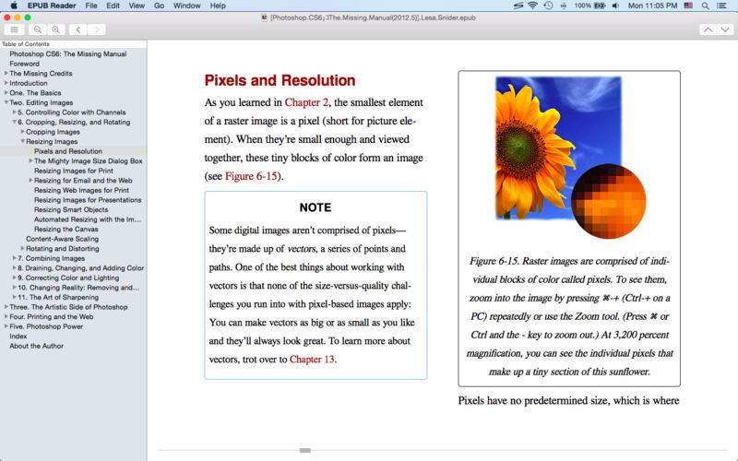Click the battery status icon

coord(601,6)
